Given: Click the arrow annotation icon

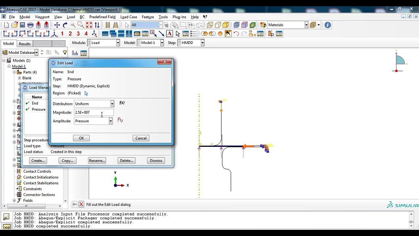Looking at the screenshot, I should click(x=161, y=34).
